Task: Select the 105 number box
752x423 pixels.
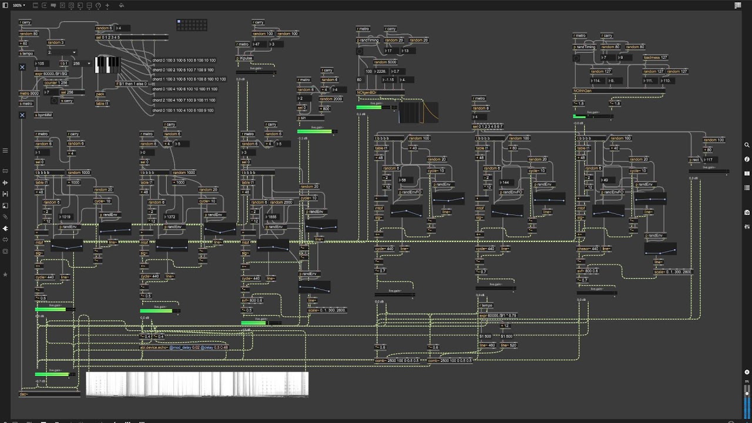Action: click(42, 63)
